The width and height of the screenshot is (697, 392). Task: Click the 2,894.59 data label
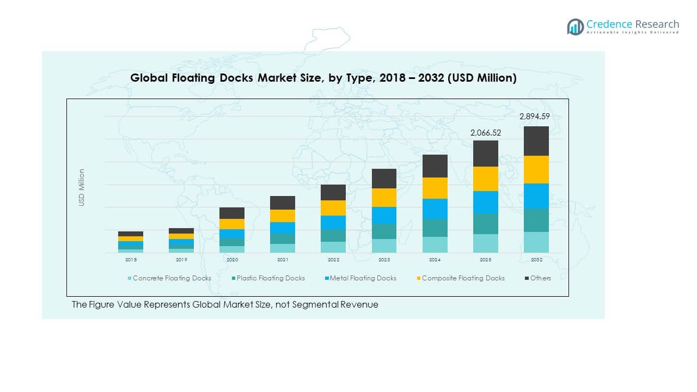(536, 117)
